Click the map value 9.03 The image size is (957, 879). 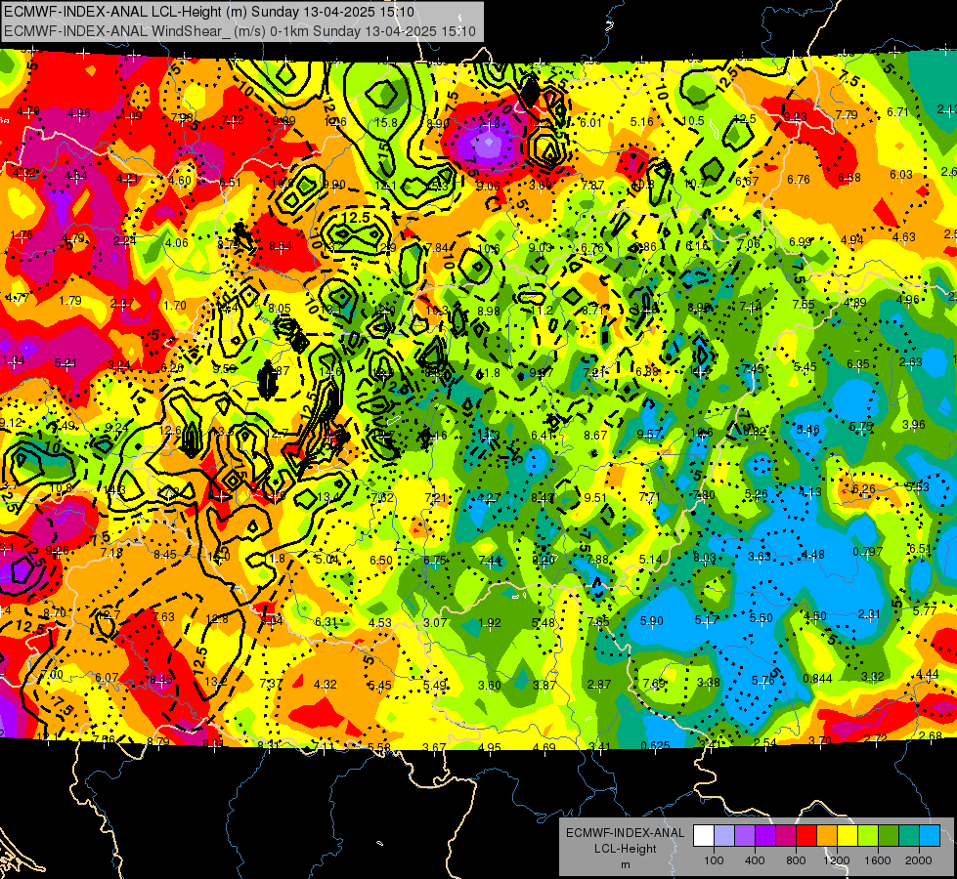(x=541, y=247)
